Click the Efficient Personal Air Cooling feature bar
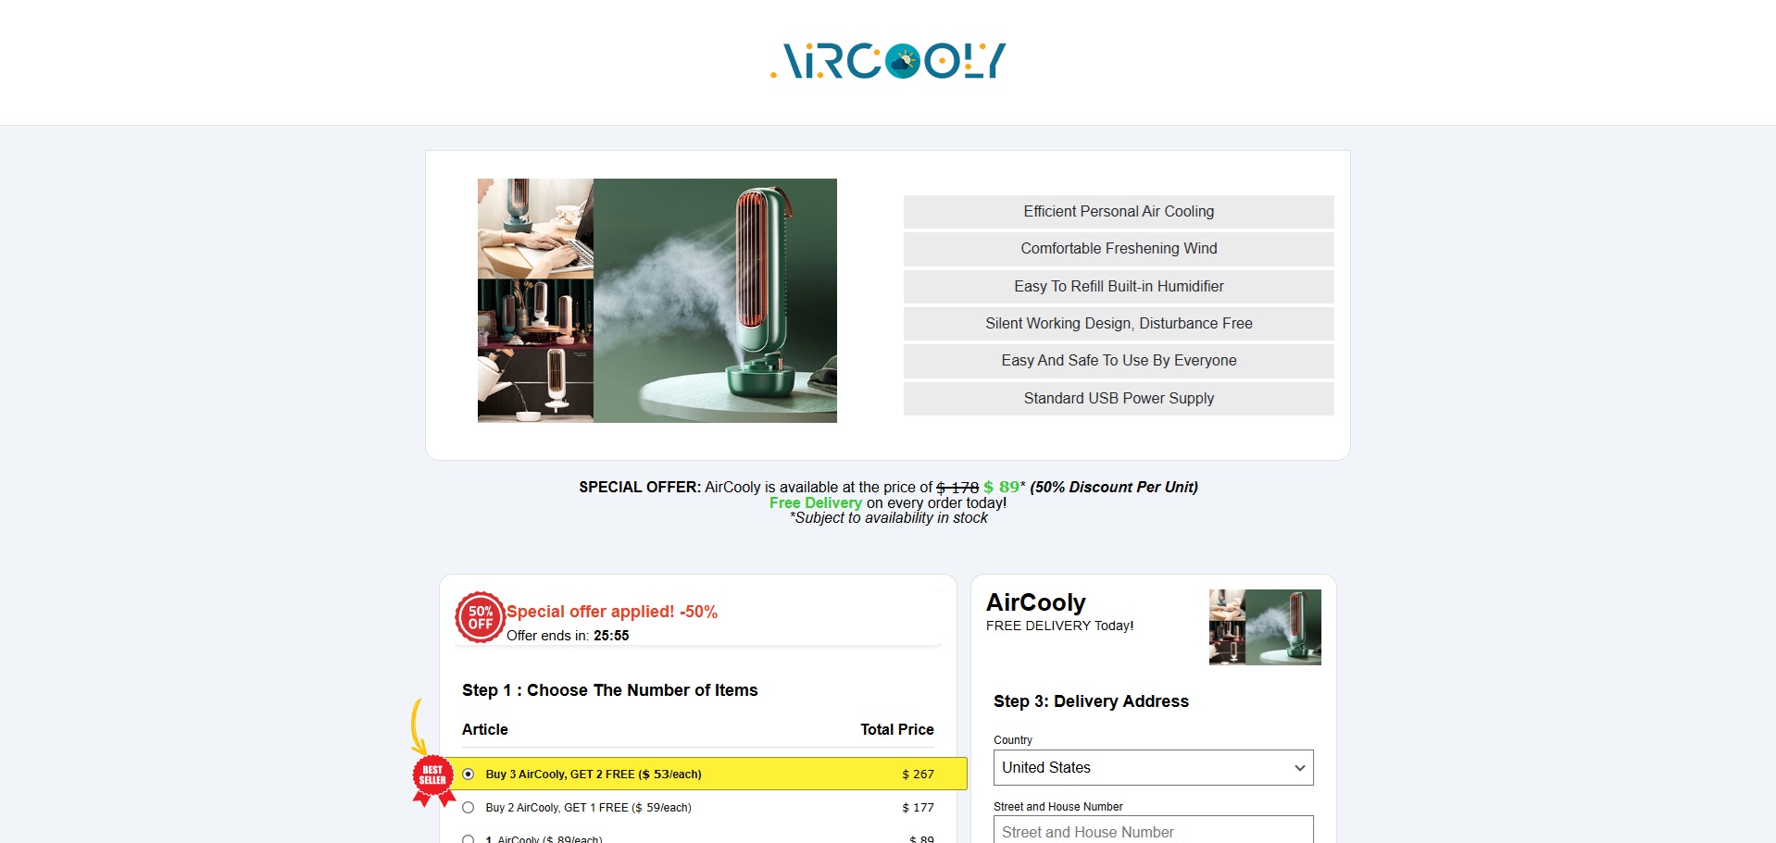The width and height of the screenshot is (1776, 843). [x=1119, y=212]
